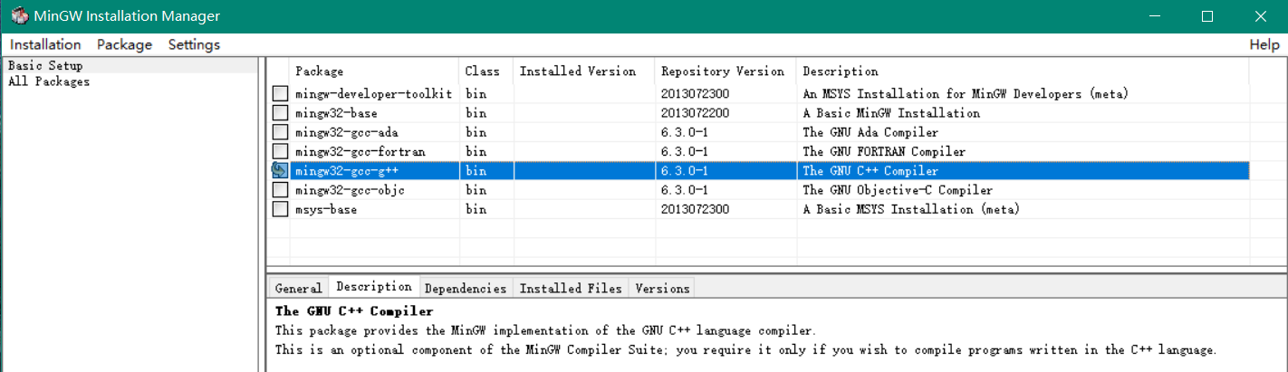The width and height of the screenshot is (1288, 372).
Task: Maximize the MinGW Installation Manager window
Action: pos(1206,16)
